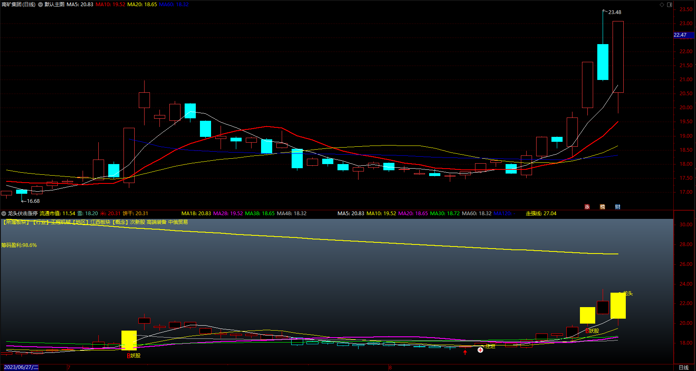696x371 pixels.
Task: Click the green MA30: 18.72 label
Action: pyautogui.click(x=445, y=214)
